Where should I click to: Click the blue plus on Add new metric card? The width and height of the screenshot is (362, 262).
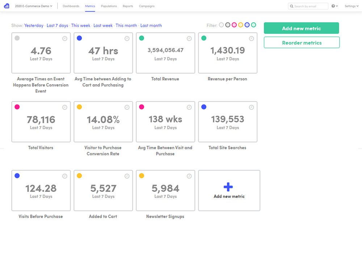[x=228, y=187]
